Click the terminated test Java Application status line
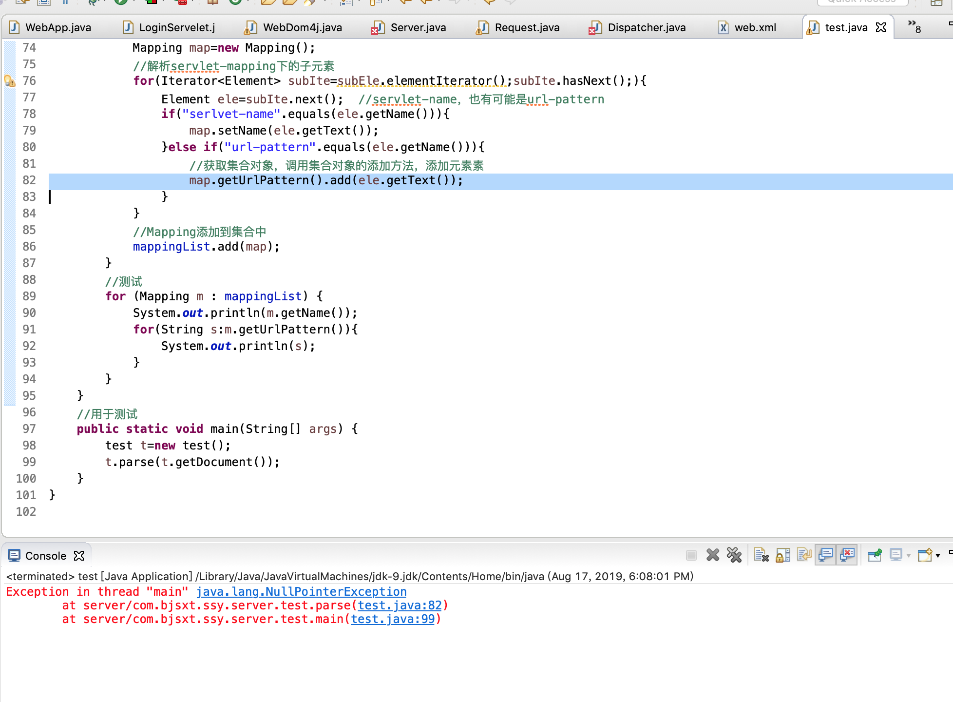Viewport: 953px width, 702px height. [x=349, y=576]
